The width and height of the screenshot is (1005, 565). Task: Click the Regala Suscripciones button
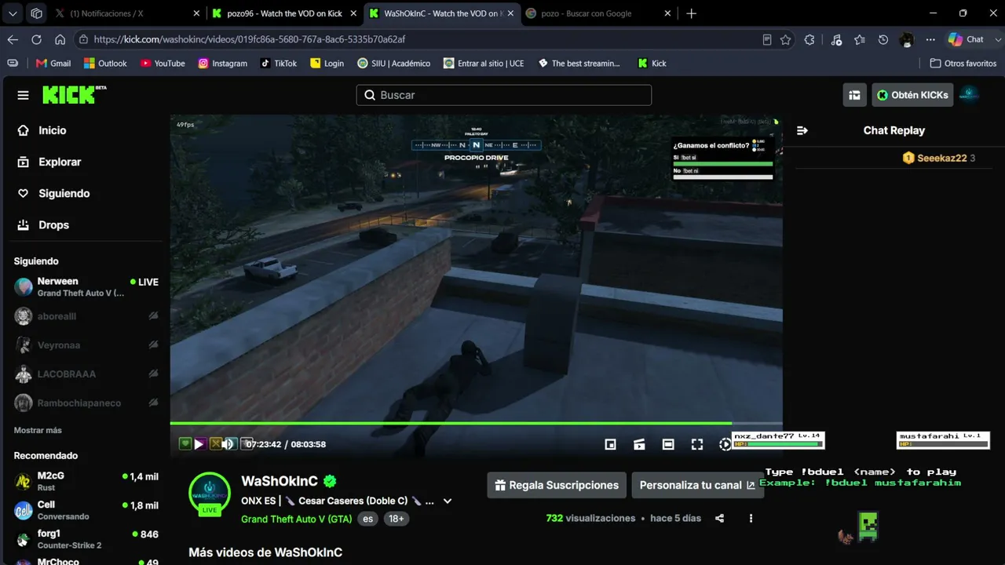click(557, 485)
